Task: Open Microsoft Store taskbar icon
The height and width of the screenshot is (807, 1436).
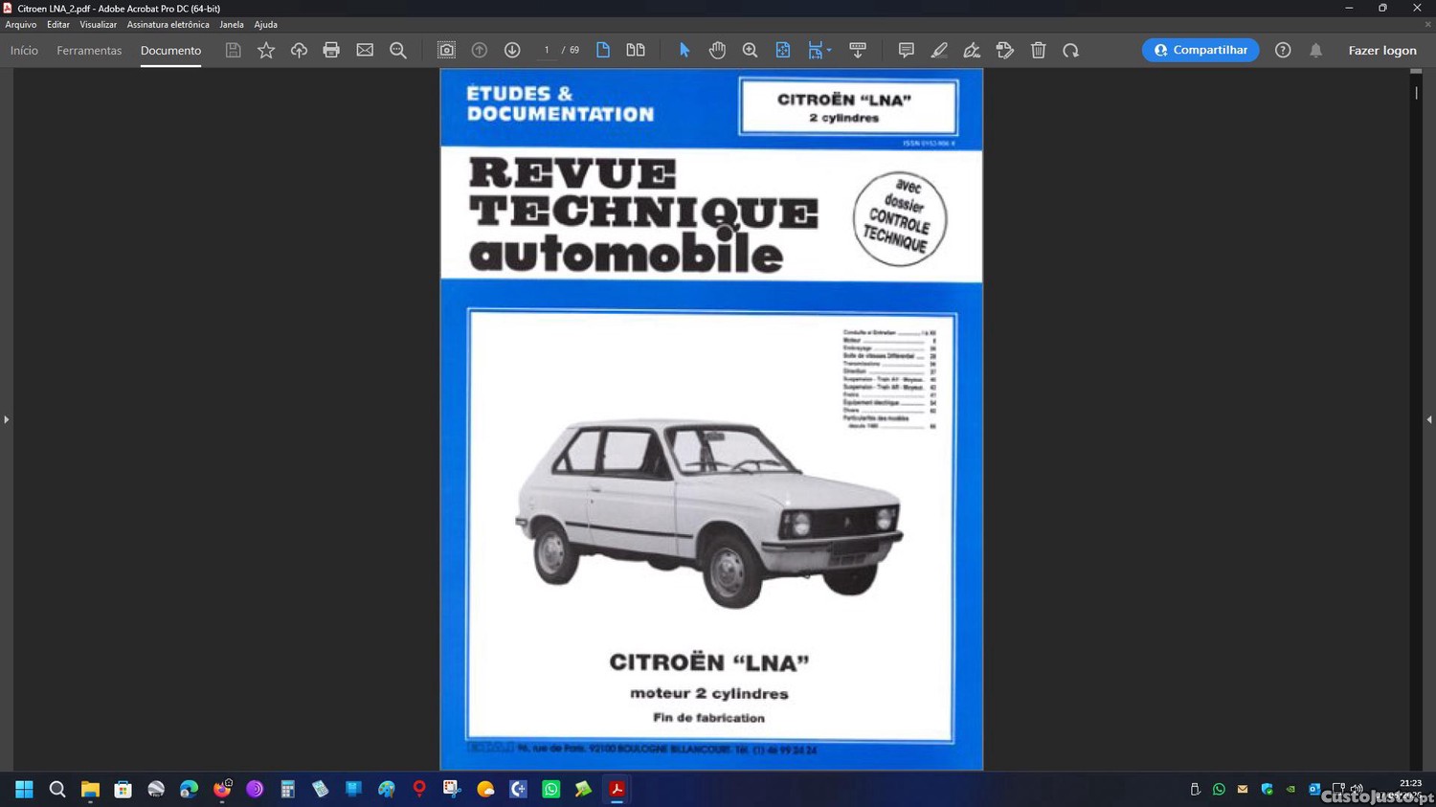Action: [x=123, y=789]
